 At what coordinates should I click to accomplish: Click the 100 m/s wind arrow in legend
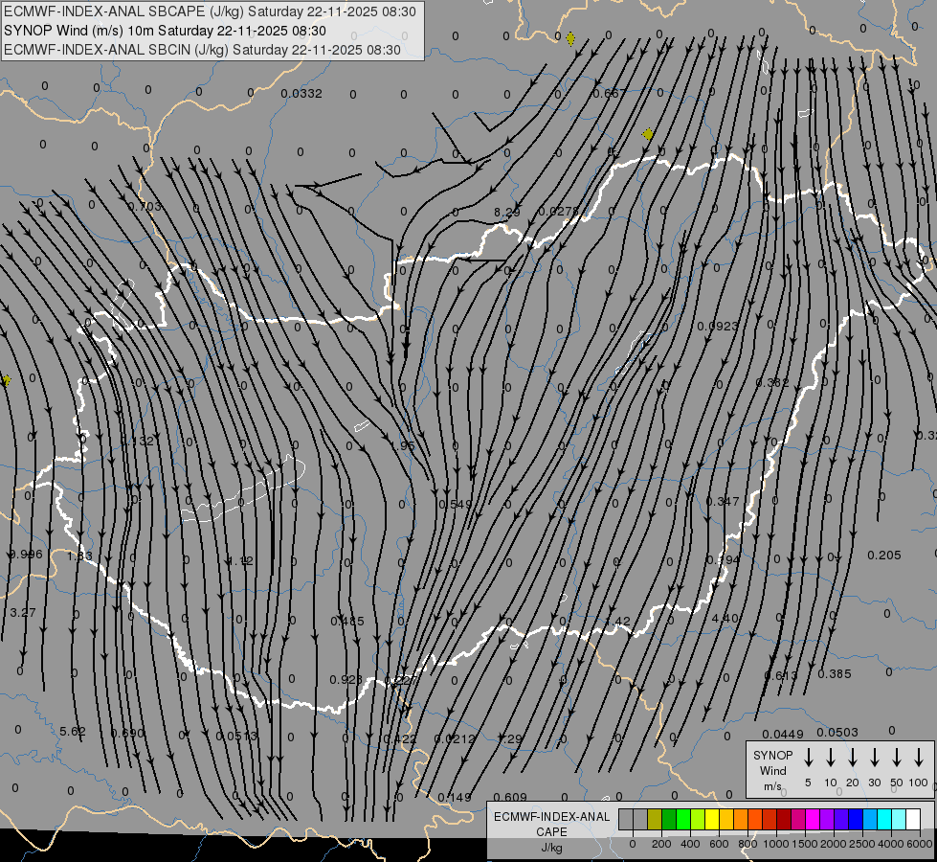(919, 758)
